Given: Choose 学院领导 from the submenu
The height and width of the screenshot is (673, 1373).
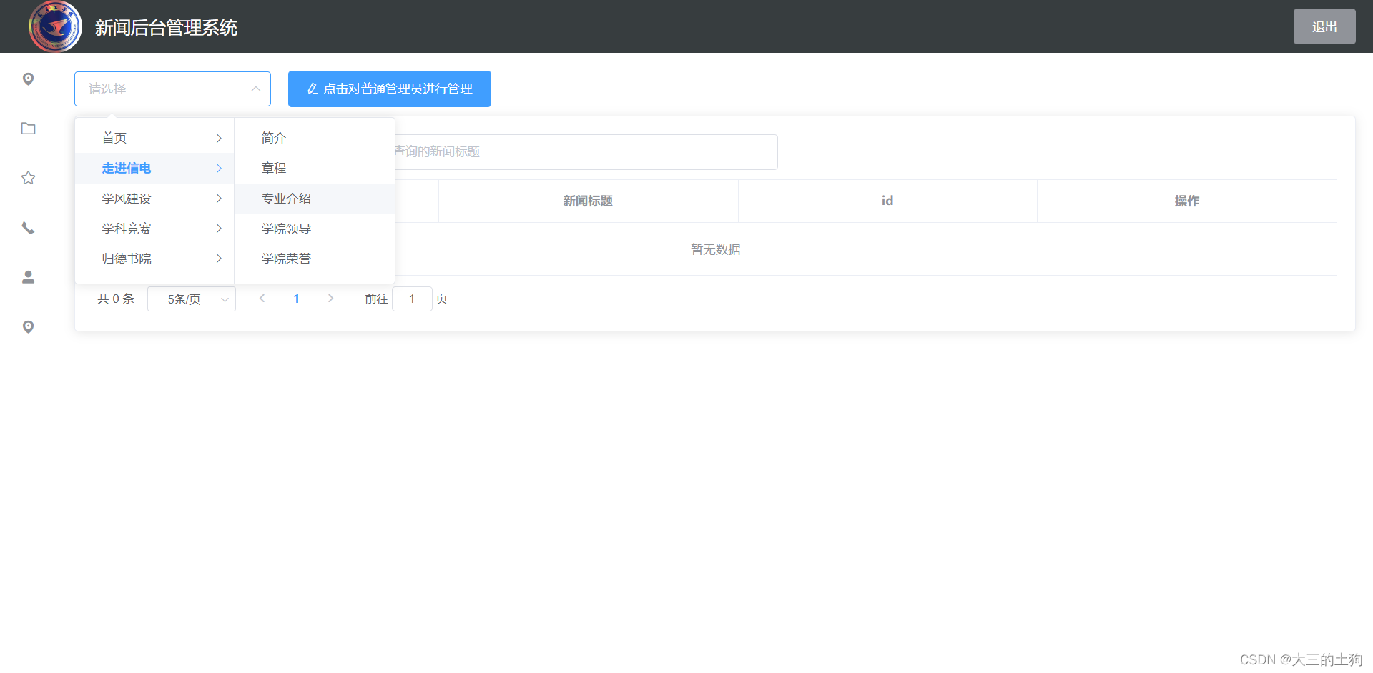Looking at the screenshot, I should pos(315,229).
